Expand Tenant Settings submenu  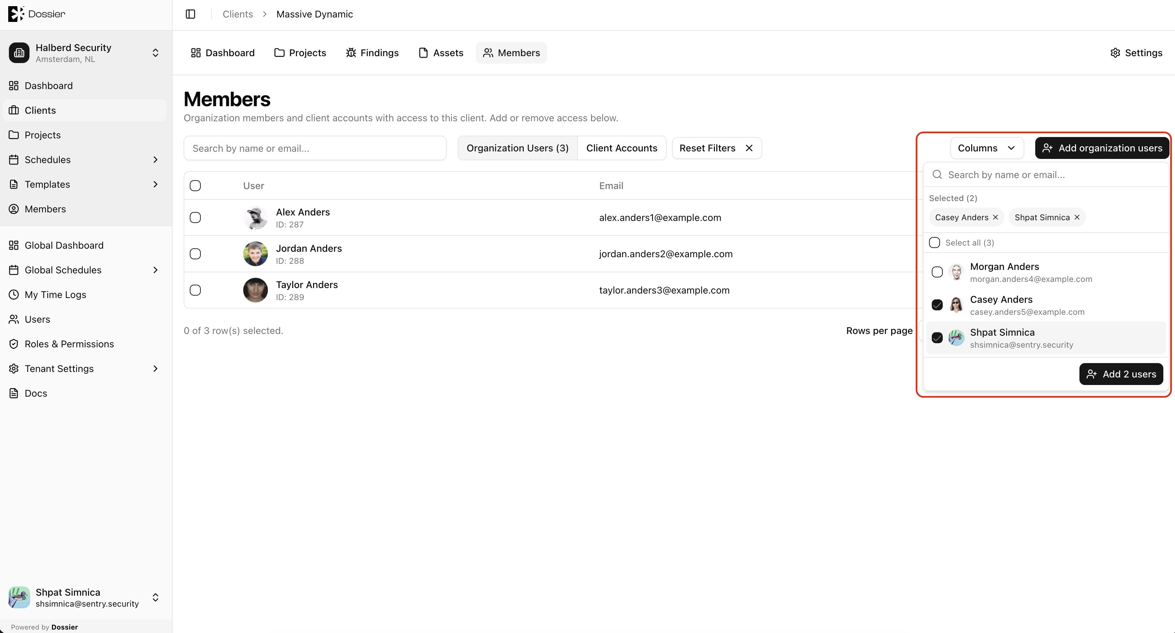[156, 369]
